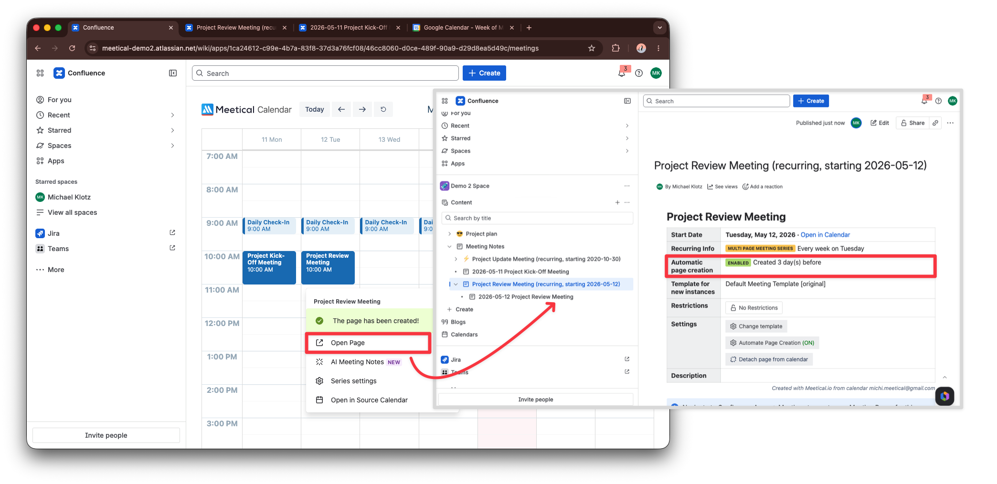Click Create button in main window
The image size is (997, 484).
click(484, 73)
